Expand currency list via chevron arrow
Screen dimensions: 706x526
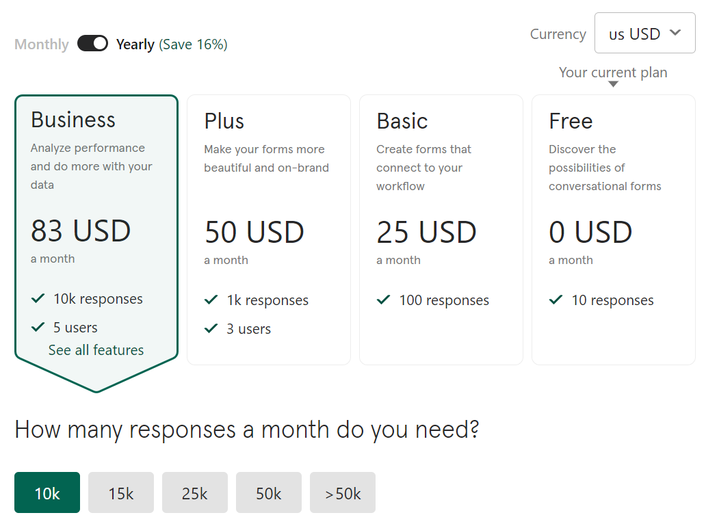pos(675,32)
